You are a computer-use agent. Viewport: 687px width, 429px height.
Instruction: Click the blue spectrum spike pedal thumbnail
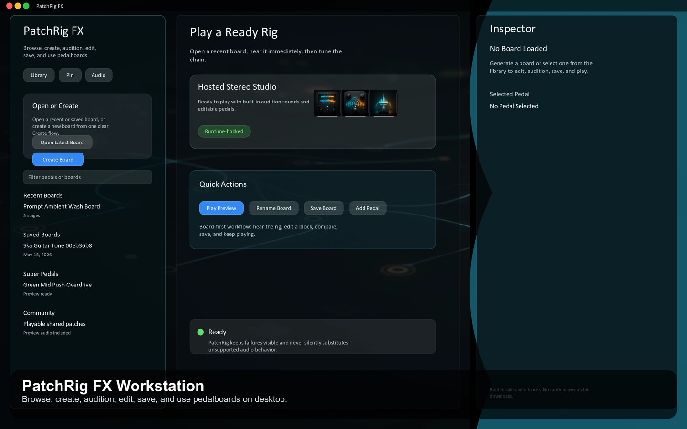(383, 103)
